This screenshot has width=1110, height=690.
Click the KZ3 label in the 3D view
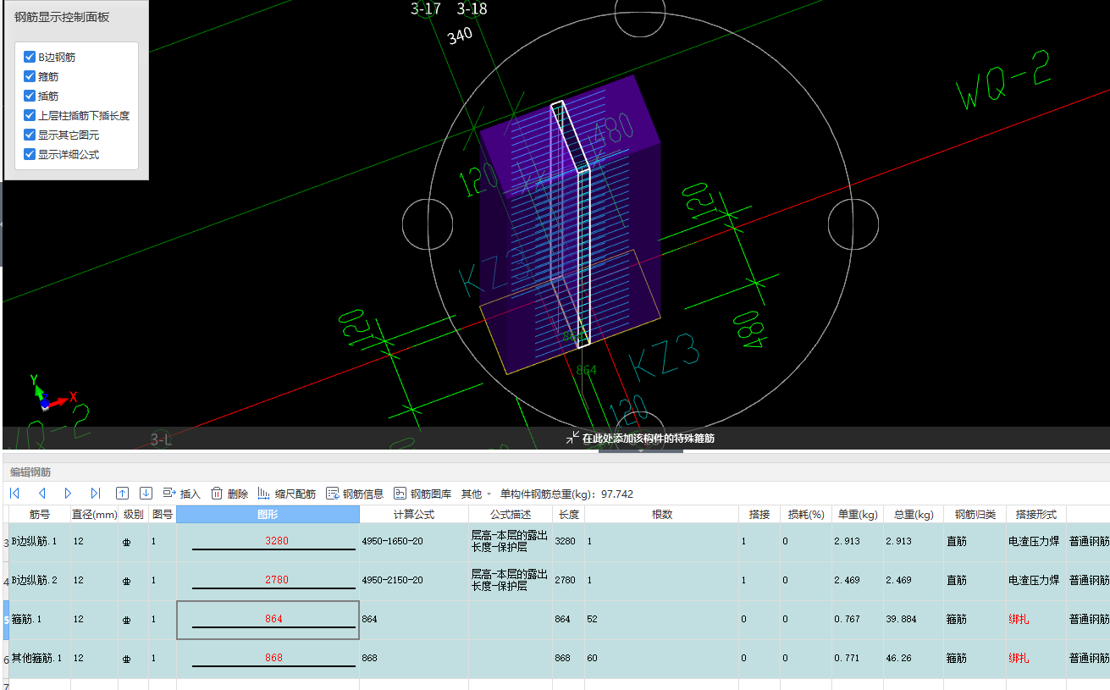pyautogui.click(x=665, y=359)
